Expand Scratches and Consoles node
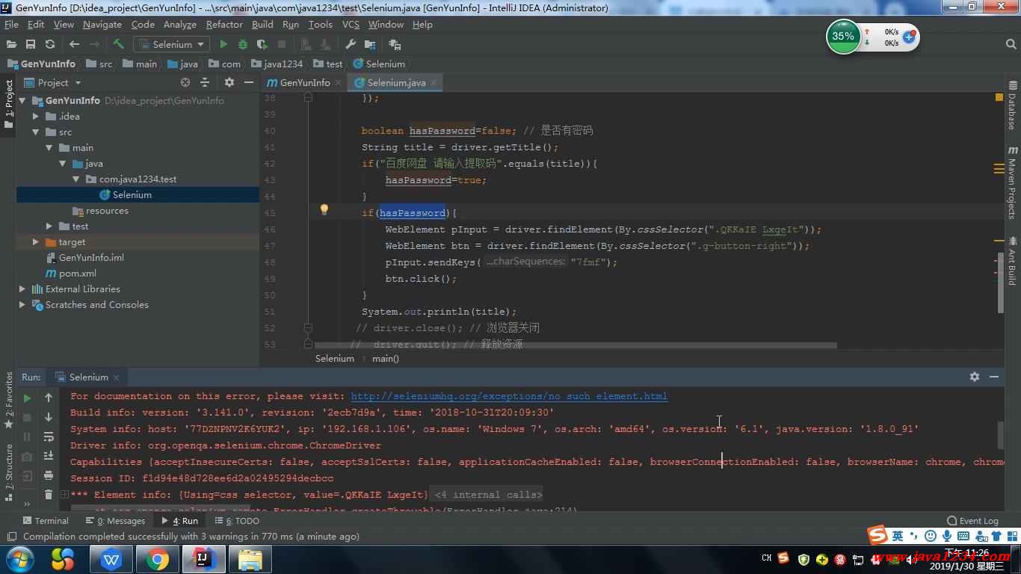 point(22,304)
